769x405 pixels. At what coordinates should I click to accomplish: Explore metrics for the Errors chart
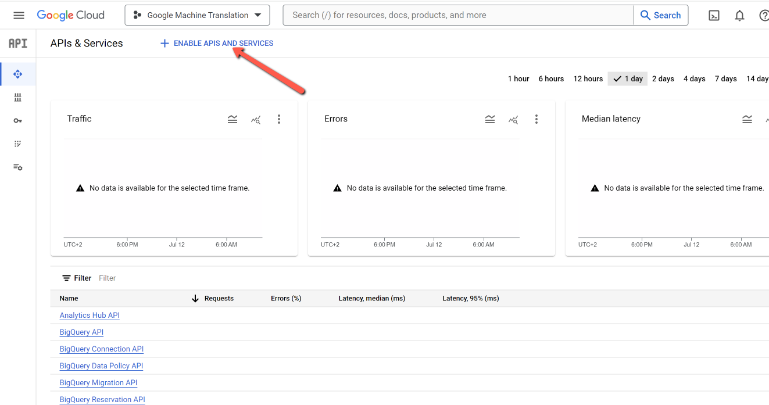tap(513, 120)
